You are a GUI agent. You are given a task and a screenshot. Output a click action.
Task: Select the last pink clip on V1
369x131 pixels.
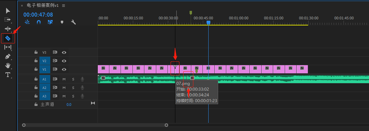coord(302,69)
